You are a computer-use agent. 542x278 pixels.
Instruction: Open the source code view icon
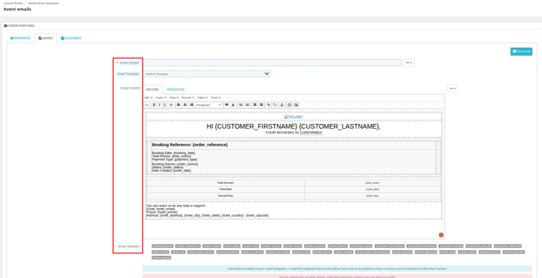pyautogui.click(x=147, y=105)
